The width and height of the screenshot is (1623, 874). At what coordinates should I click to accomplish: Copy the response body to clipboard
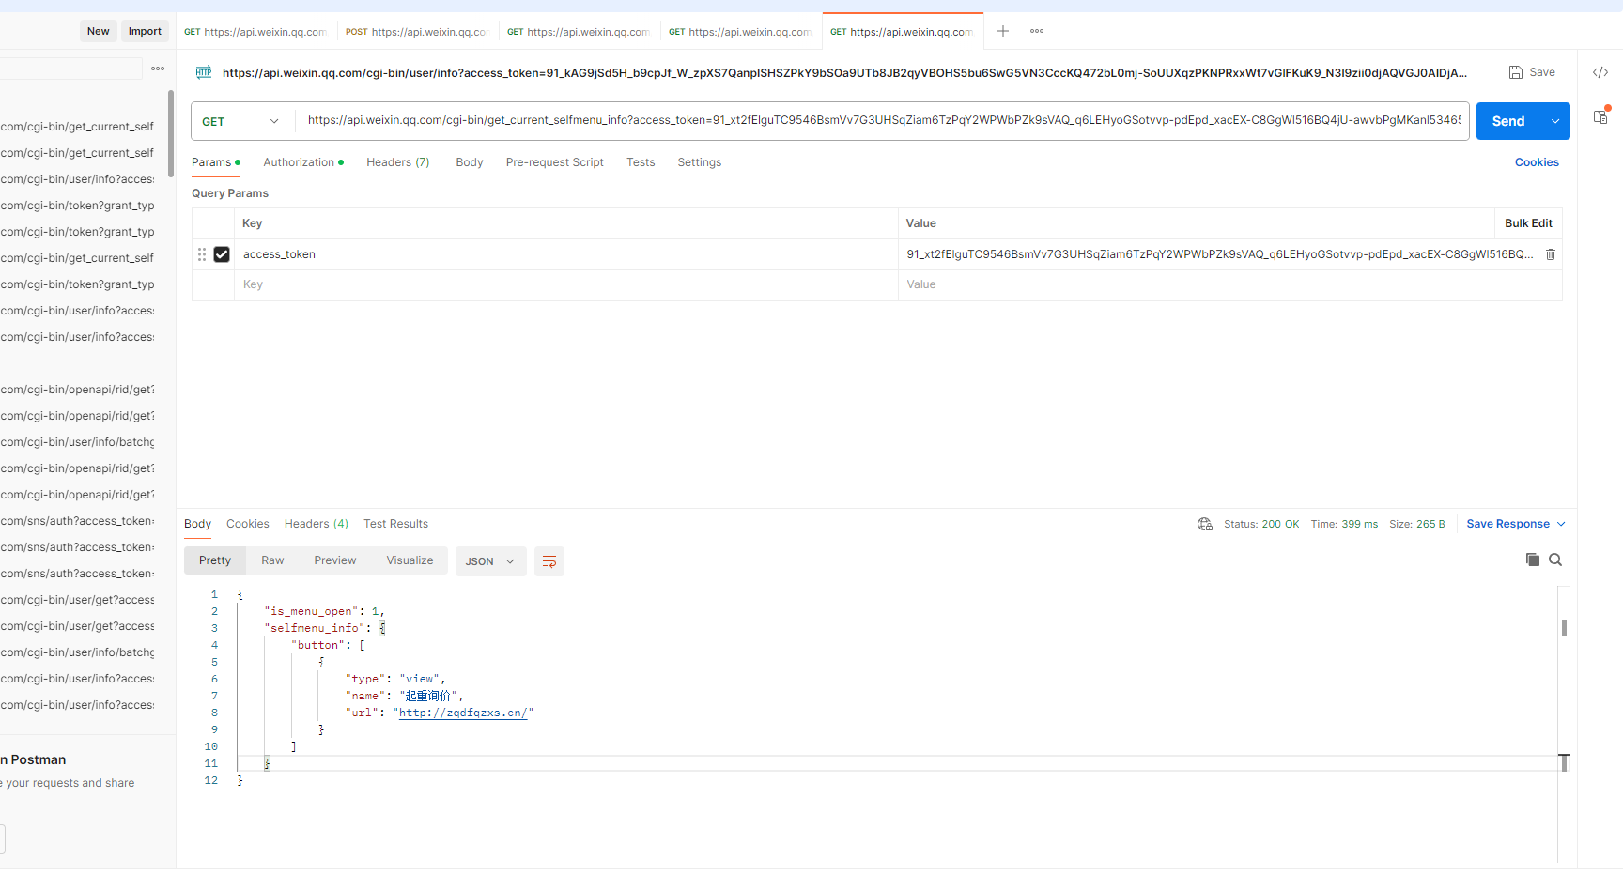tap(1533, 560)
